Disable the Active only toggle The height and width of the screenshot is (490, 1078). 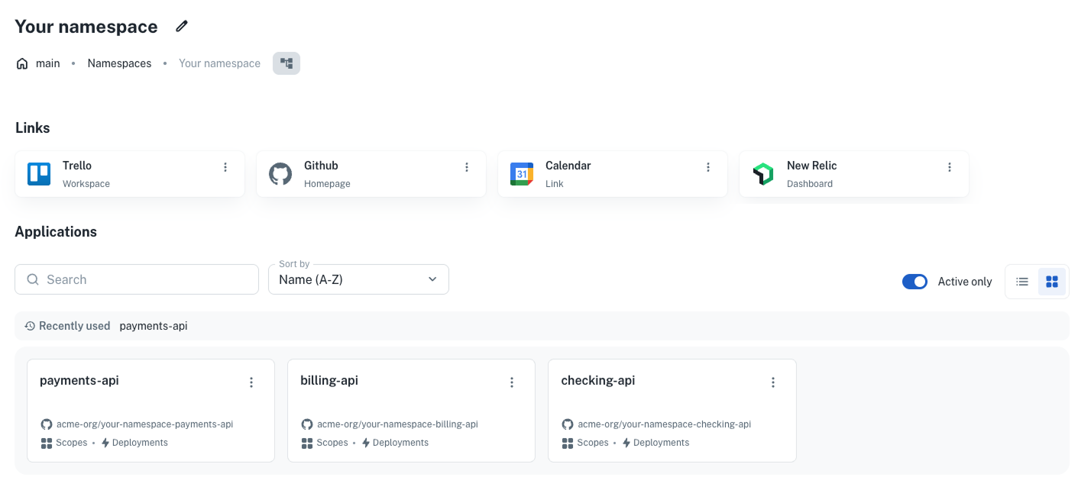pos(915,282)
